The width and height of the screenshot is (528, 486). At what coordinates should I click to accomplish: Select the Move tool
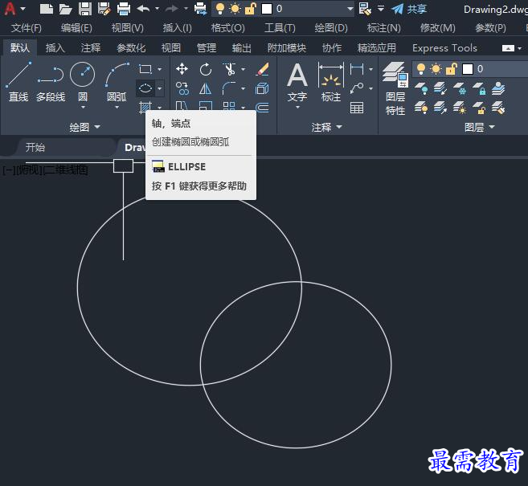[182, 69]
